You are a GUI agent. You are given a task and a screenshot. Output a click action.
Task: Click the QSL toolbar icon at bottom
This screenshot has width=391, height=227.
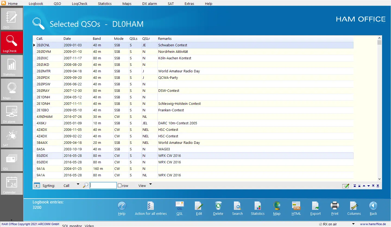(x=179, y=206)
